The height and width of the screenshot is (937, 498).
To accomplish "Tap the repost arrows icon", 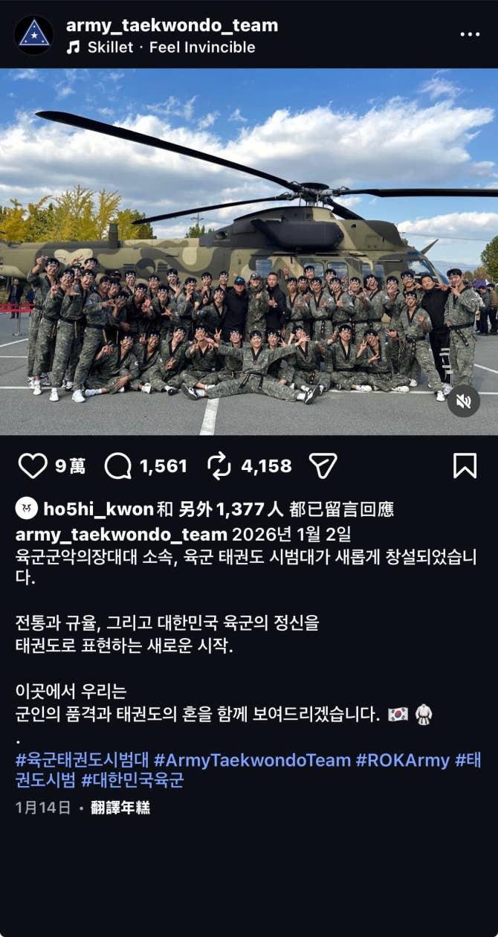I will coord(219,466).
